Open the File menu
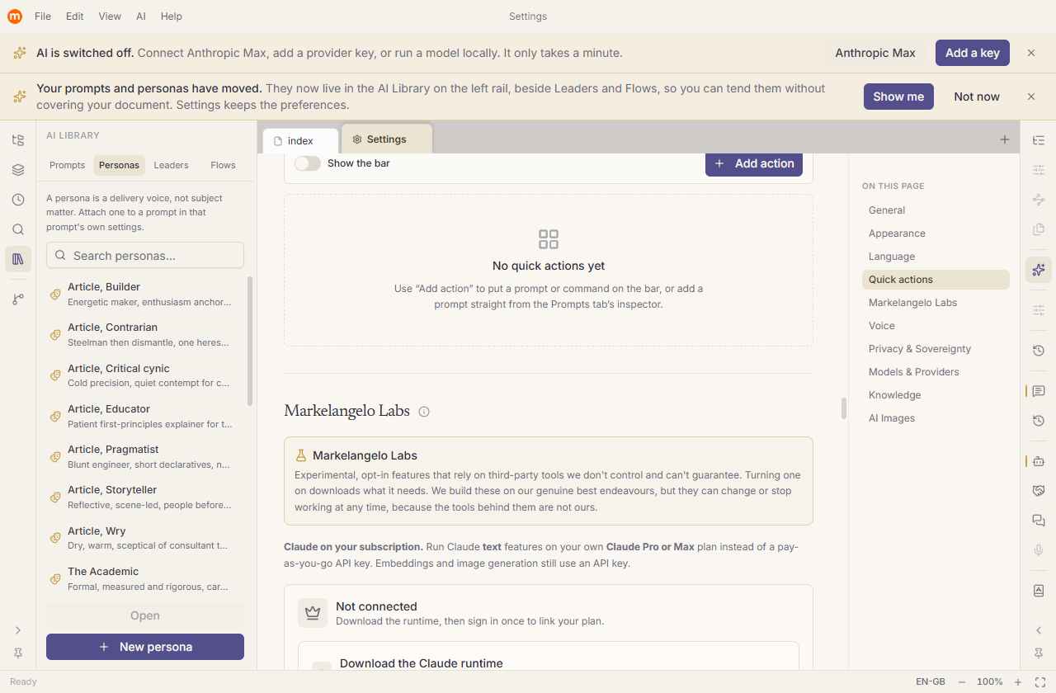 coord(43,16)
